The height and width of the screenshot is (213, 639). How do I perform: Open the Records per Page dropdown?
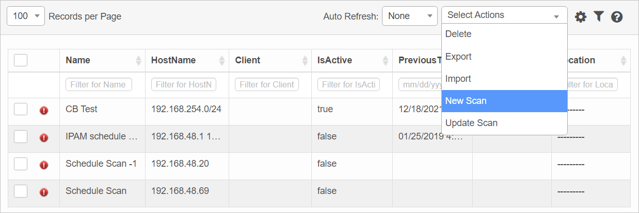point(26,16)
